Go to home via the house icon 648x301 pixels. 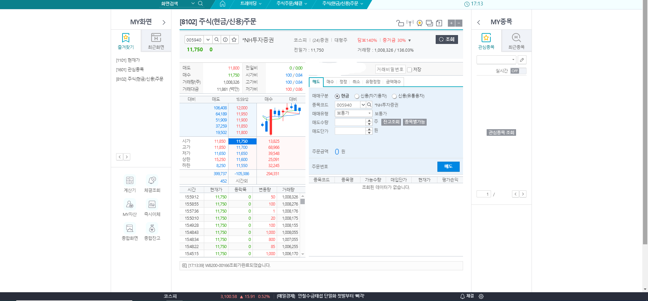(222, 3)
